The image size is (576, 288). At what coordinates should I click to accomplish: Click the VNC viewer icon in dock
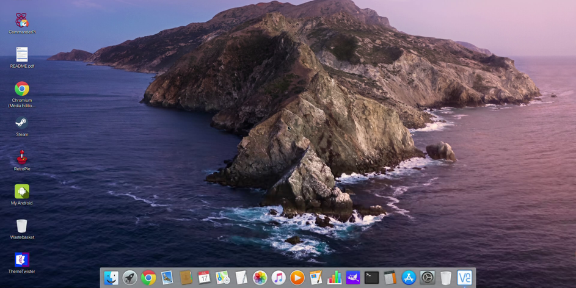(x=465, y=278)
